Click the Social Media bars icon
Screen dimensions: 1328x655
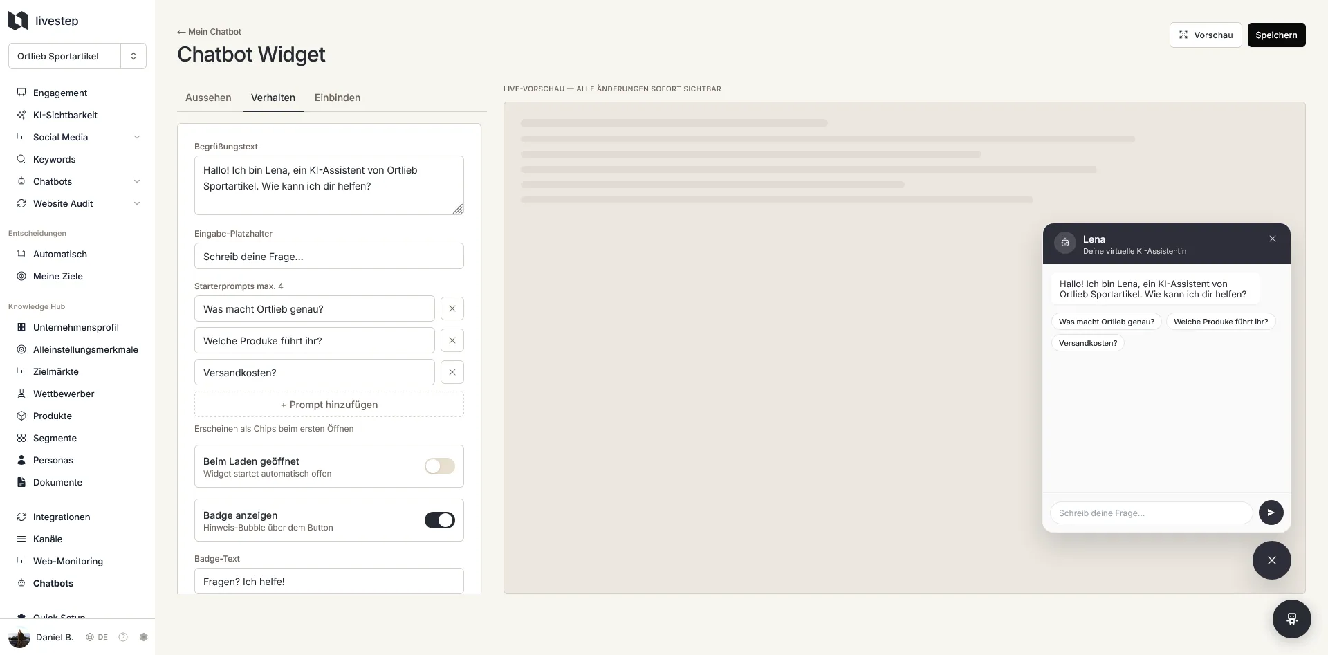pyautogui.click(x=21, y=137)
